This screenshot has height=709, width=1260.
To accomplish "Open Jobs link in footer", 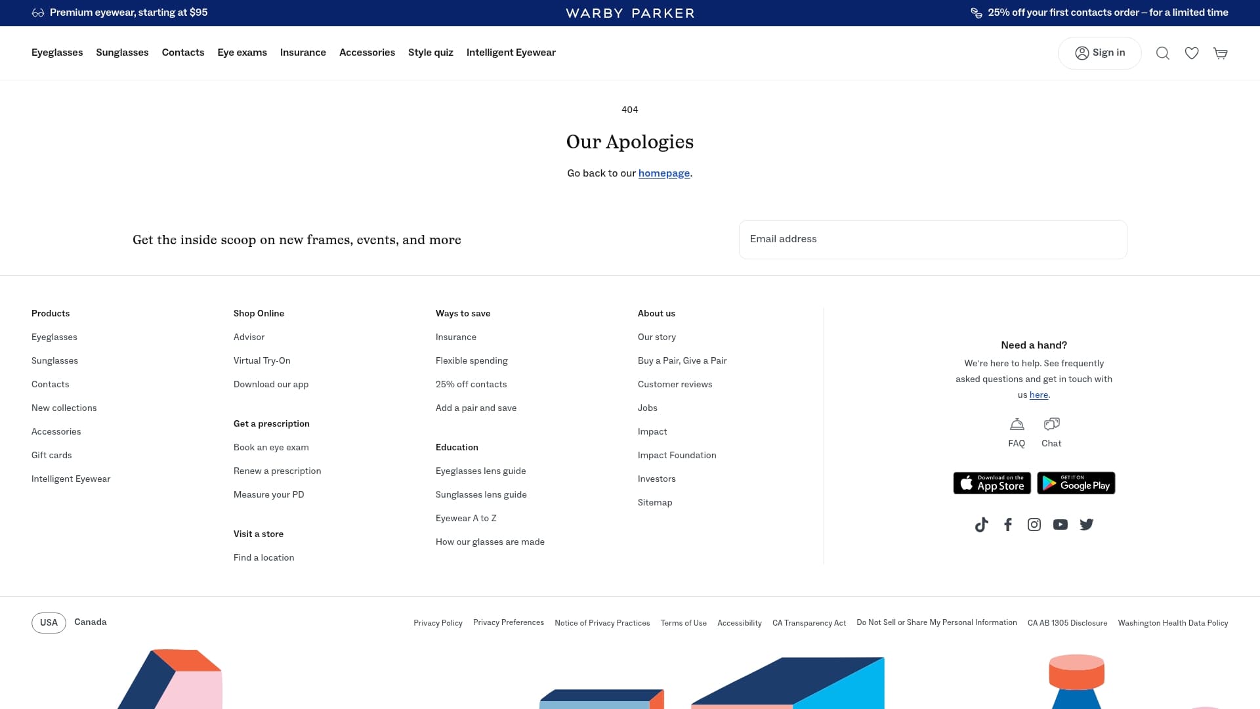I will point(648,408).
